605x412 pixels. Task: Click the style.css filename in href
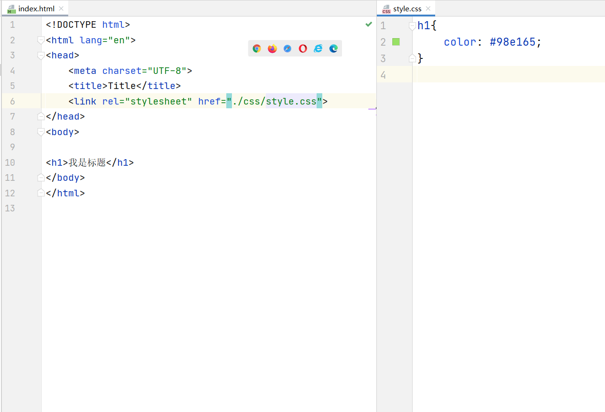pos(291,101)
